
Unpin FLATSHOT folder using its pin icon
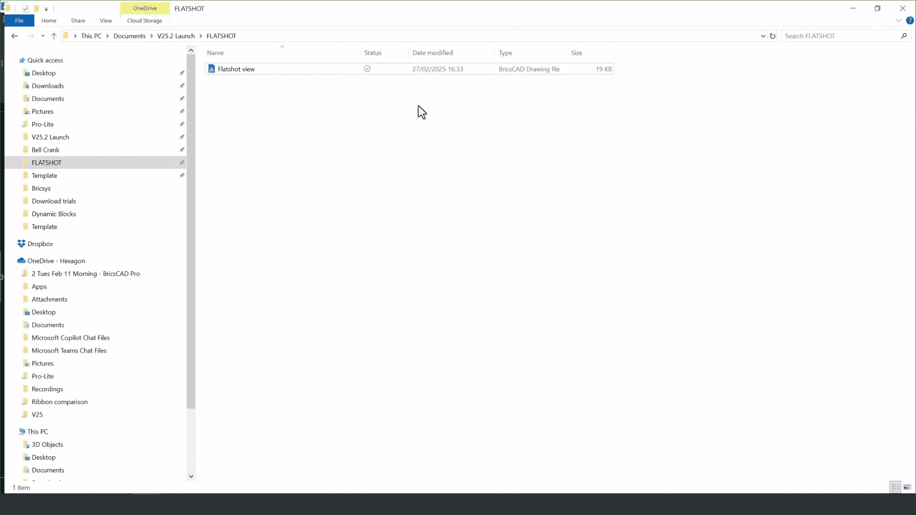(182, 163)
